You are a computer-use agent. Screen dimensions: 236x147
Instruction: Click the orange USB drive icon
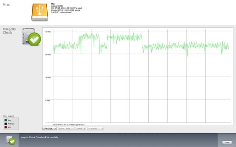[x=40, y=12]
